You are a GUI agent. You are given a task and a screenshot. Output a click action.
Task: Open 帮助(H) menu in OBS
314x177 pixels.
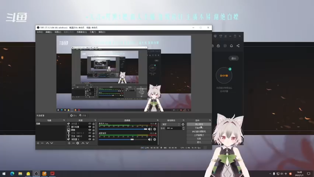pyautogui.click(x=102, y=32)
